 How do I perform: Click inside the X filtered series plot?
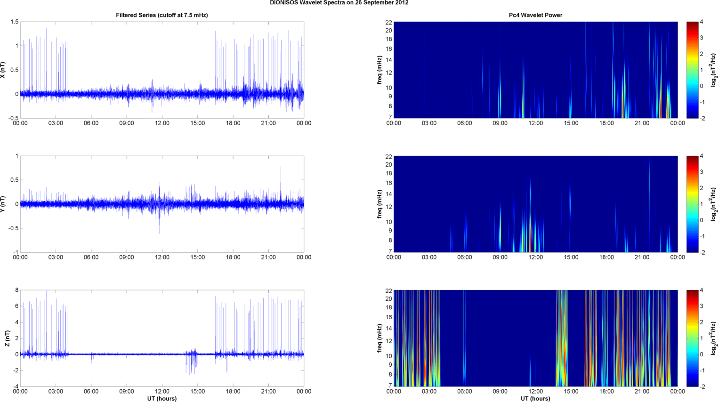coord(162,70)
